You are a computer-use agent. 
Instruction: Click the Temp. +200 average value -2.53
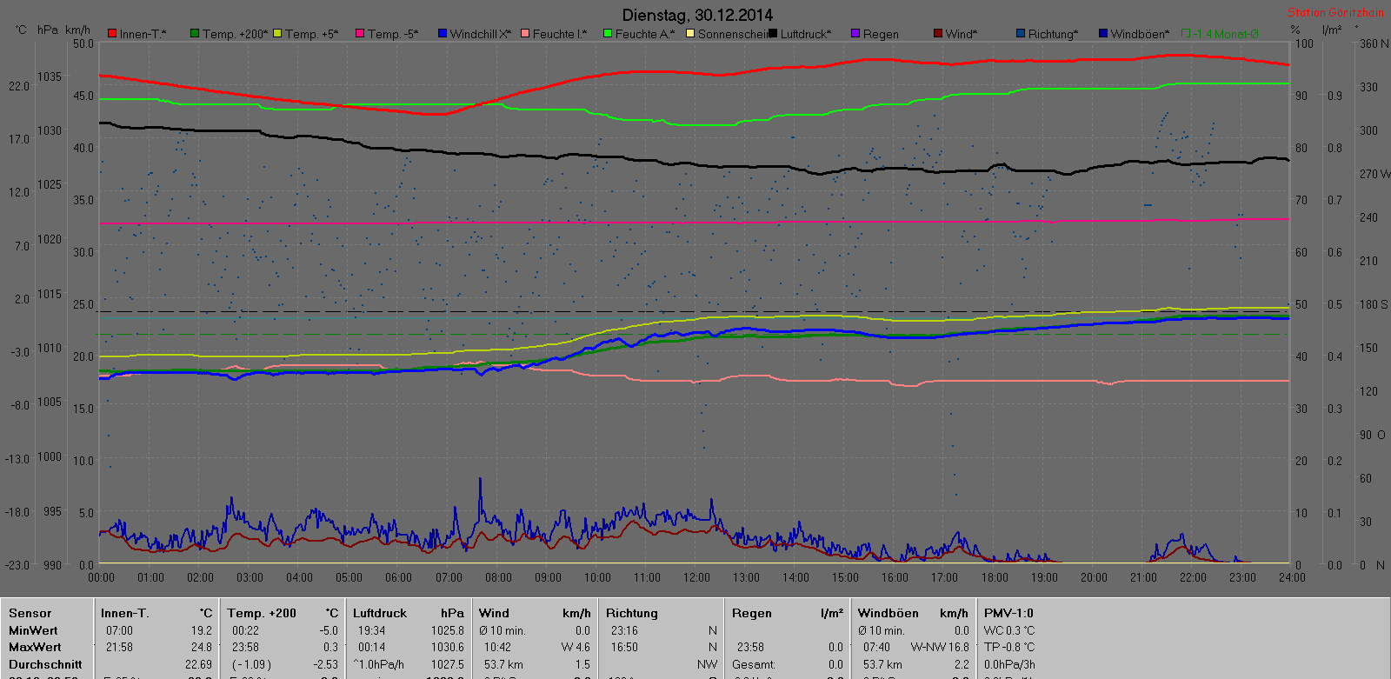tap(327, 664)
